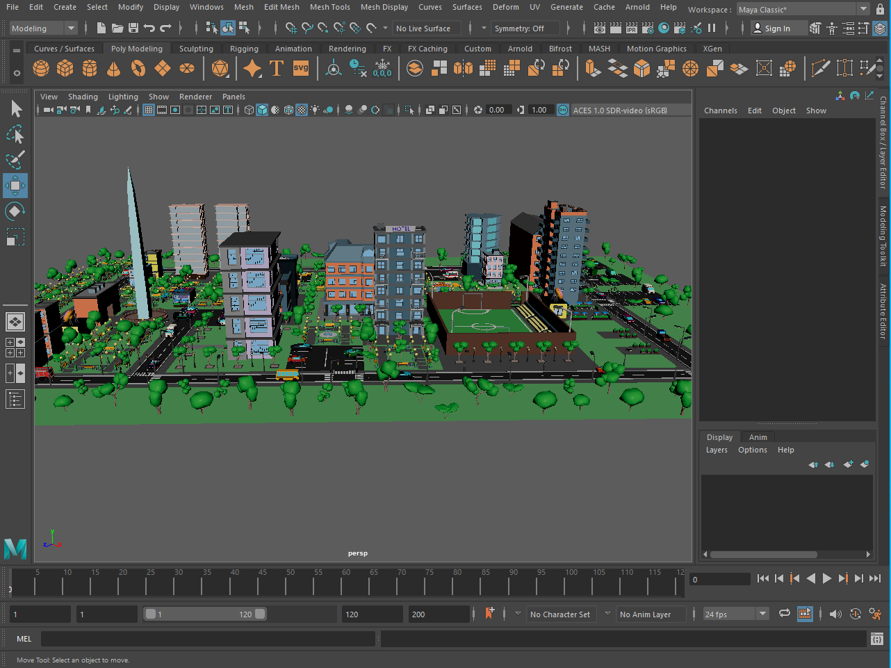Toggle the viewport grid display
The width and height of the screenshot is (891, 668).
pyautogui.click(x=149, y=110)
